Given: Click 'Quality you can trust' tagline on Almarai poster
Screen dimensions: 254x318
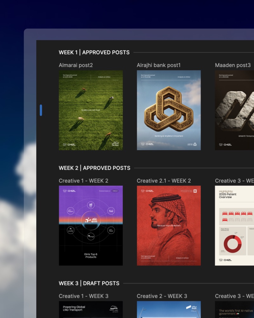Looking at the screenshot, I should pyautogui.click(x=91, y=110).
